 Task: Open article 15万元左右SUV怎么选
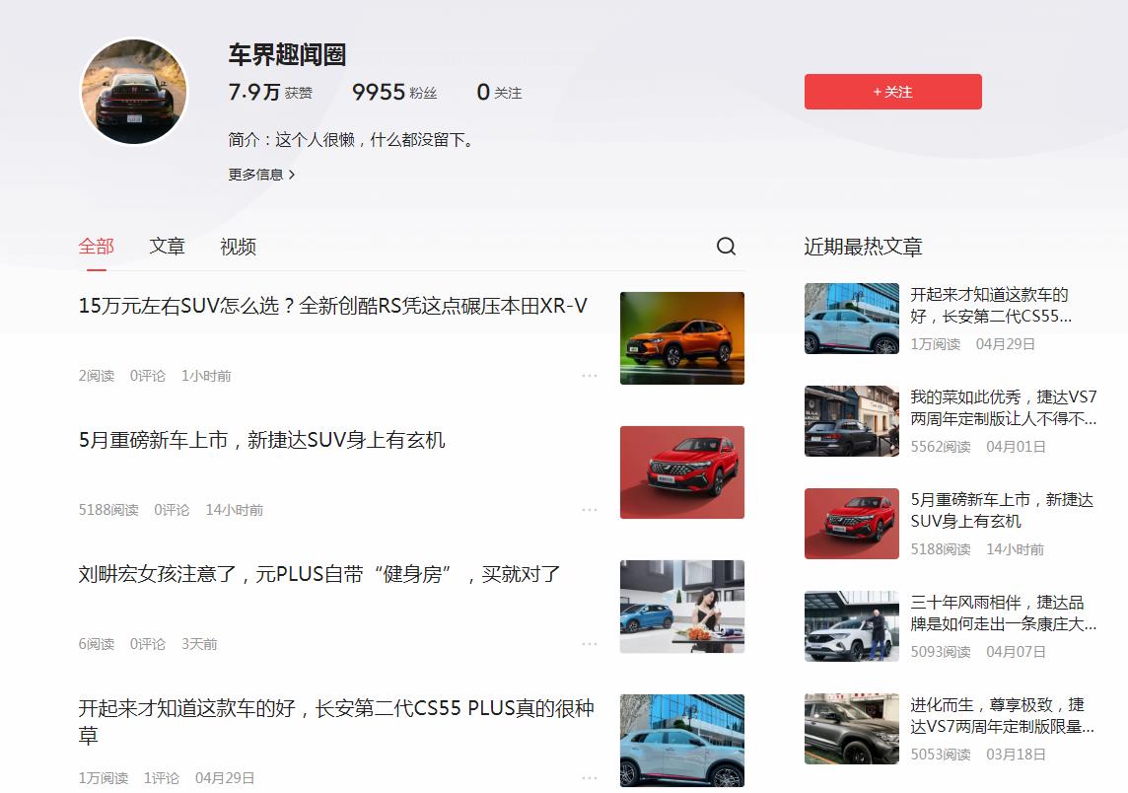click(x=332, y=306)
